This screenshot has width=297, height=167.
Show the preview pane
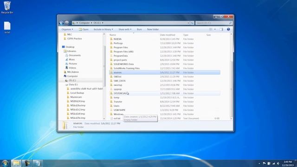click(221, 29)
